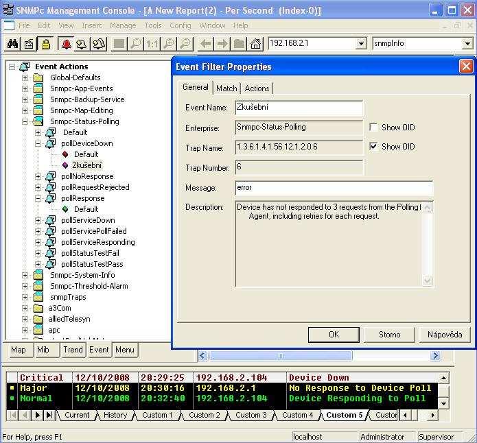Image resolution: width=477 pixels, height=443 pixels.
Task: Jump to last event log entry
Action: click(x=49, y=415)
